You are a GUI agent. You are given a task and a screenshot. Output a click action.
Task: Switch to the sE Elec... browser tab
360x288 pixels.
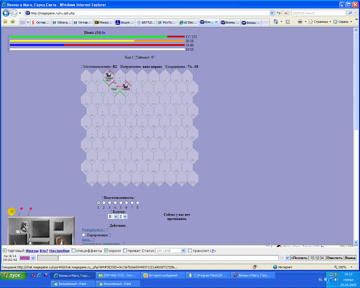pos(188,22)
